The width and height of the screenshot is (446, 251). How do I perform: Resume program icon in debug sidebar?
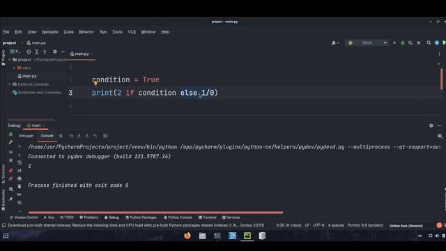point(11,152)
